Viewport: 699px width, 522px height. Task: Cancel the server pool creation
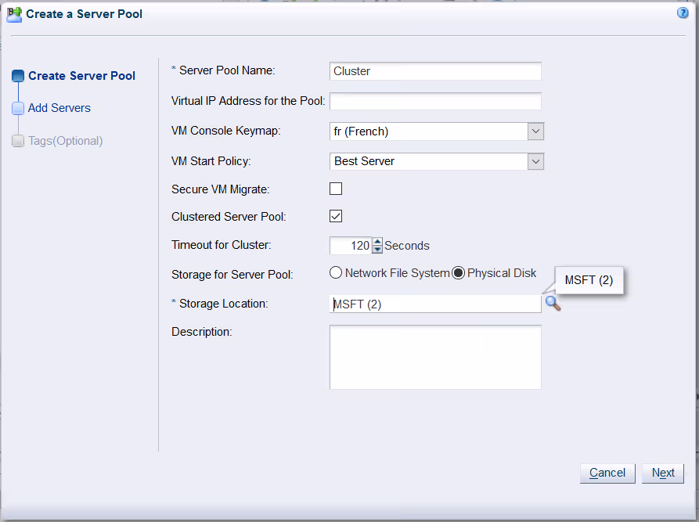tap(607, 473)
